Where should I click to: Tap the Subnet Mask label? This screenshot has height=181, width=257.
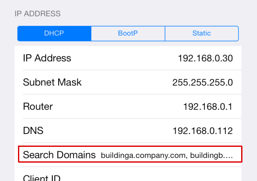coord(52,82)
